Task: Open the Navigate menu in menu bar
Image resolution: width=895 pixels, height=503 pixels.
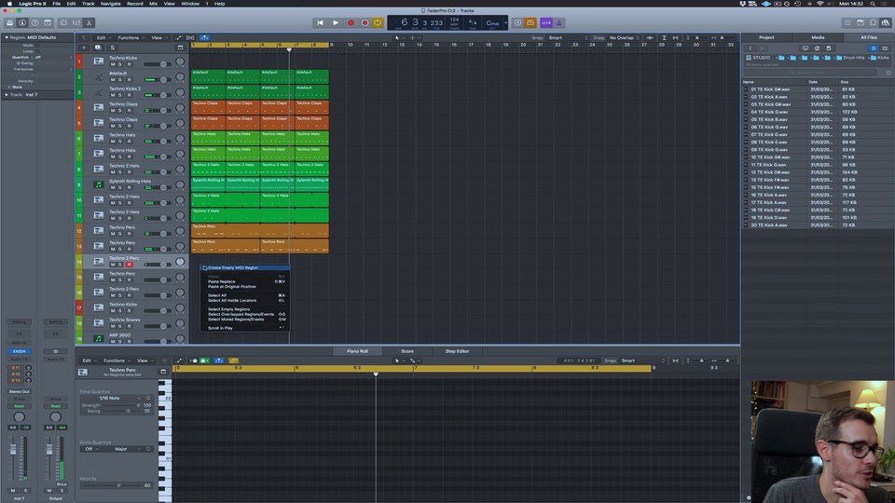Action: pyautogui.click(x=111, y=4)
